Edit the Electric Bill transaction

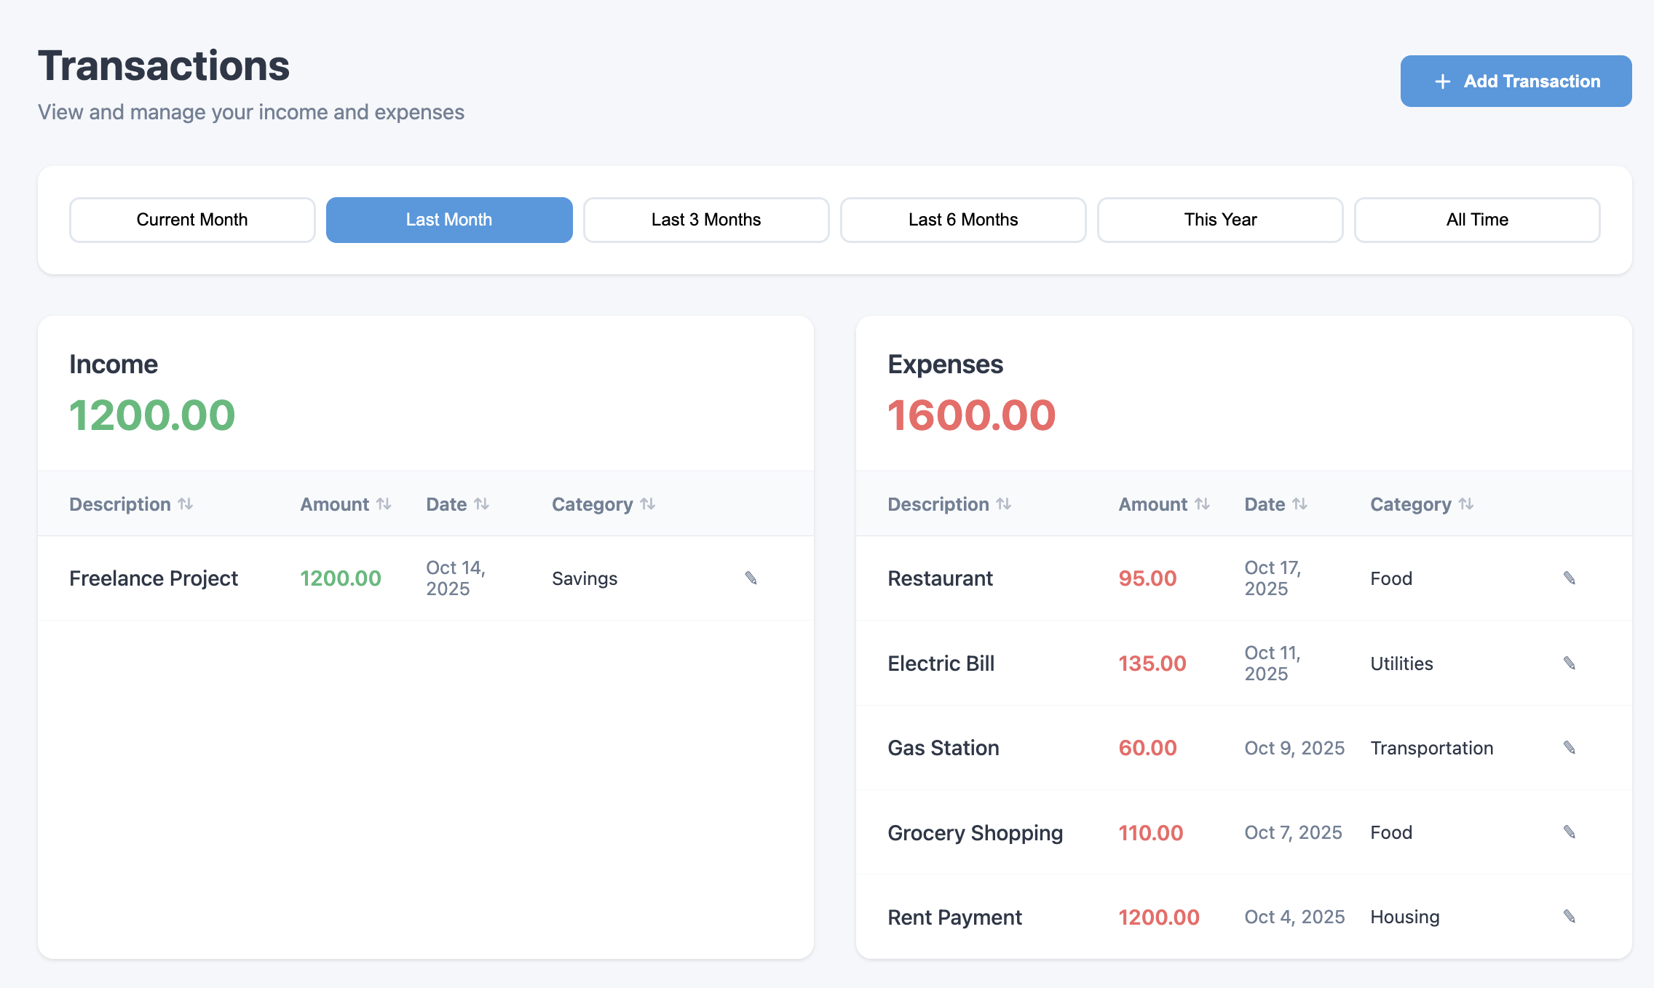coord(1569,663)
